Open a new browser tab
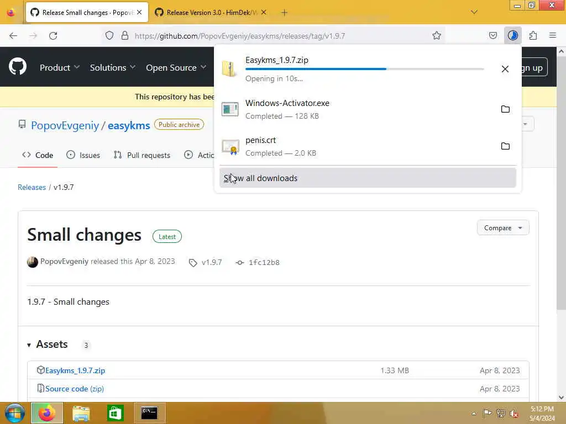This screenshot has width=566, height=424. point(285,13)
